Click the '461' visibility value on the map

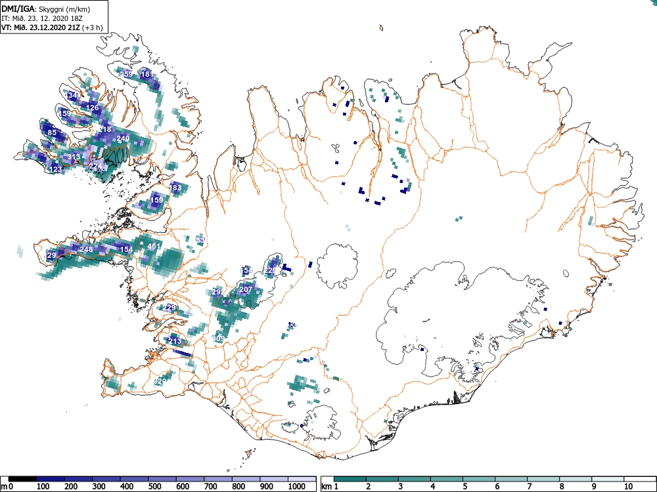click(154, 246)
